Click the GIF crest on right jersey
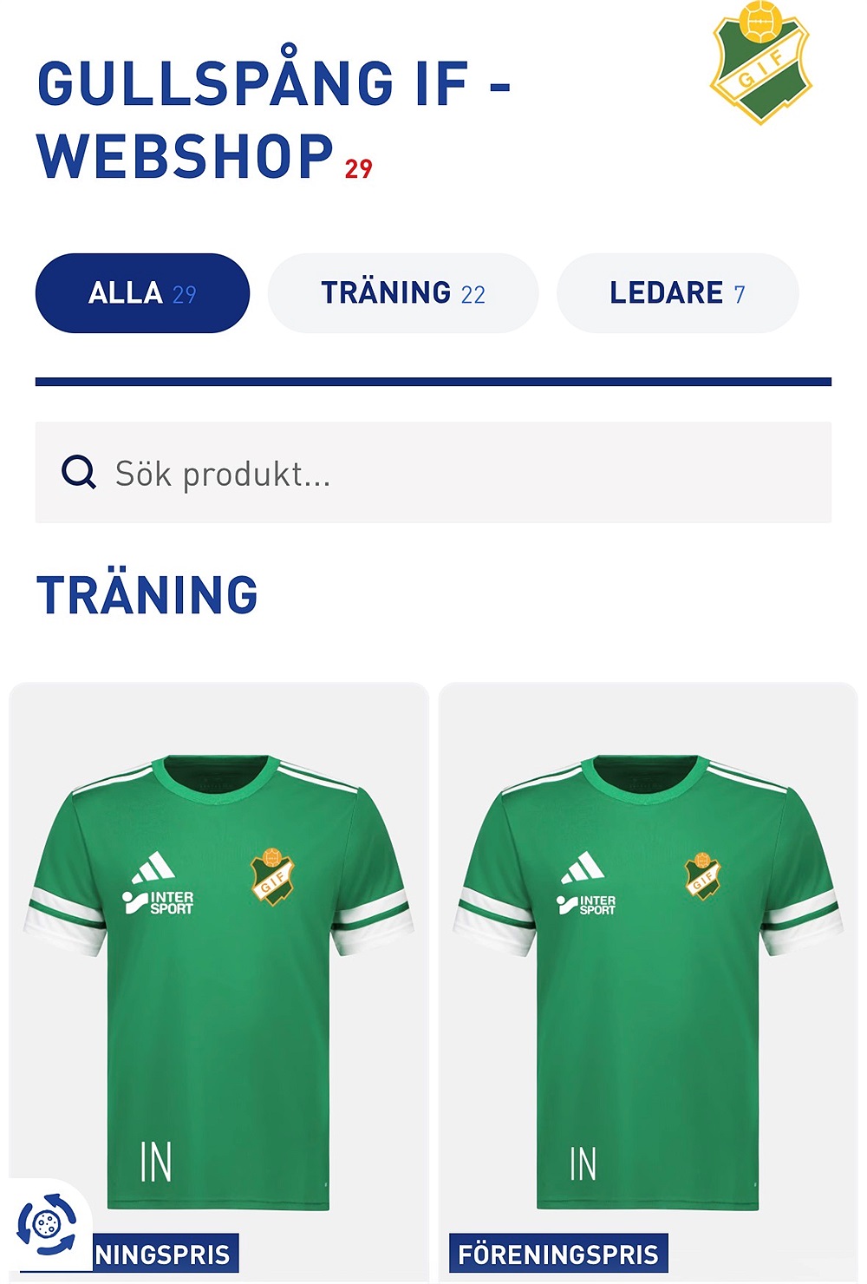 tap(702, 875)
